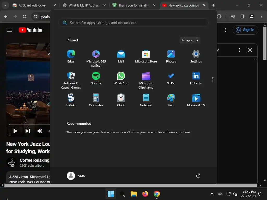Click the horizontal page scrollbar
This screenshot has width=267, height=200.
pyautogui.click(x=131, y=185)
